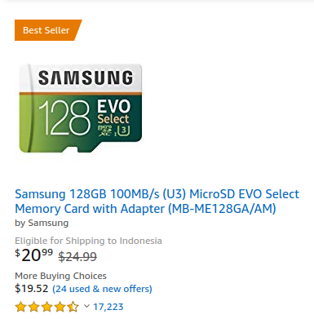The image size is (314, 319).
Task: Click the $20.99 current price
Action: [x=33, y=255]
